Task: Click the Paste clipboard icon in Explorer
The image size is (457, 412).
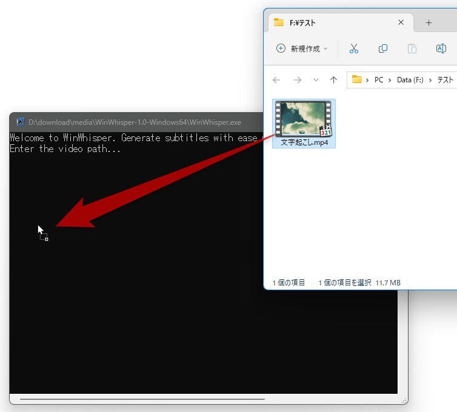Action: (412, 48)
